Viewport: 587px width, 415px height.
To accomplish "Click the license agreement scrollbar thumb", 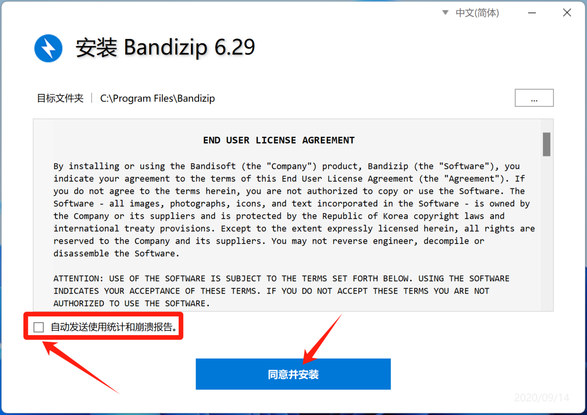I will 547,144.
